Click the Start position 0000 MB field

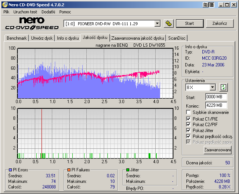click(216, 97)
